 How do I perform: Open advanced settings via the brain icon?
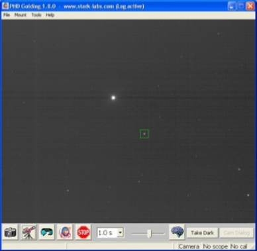pos(177,232)
